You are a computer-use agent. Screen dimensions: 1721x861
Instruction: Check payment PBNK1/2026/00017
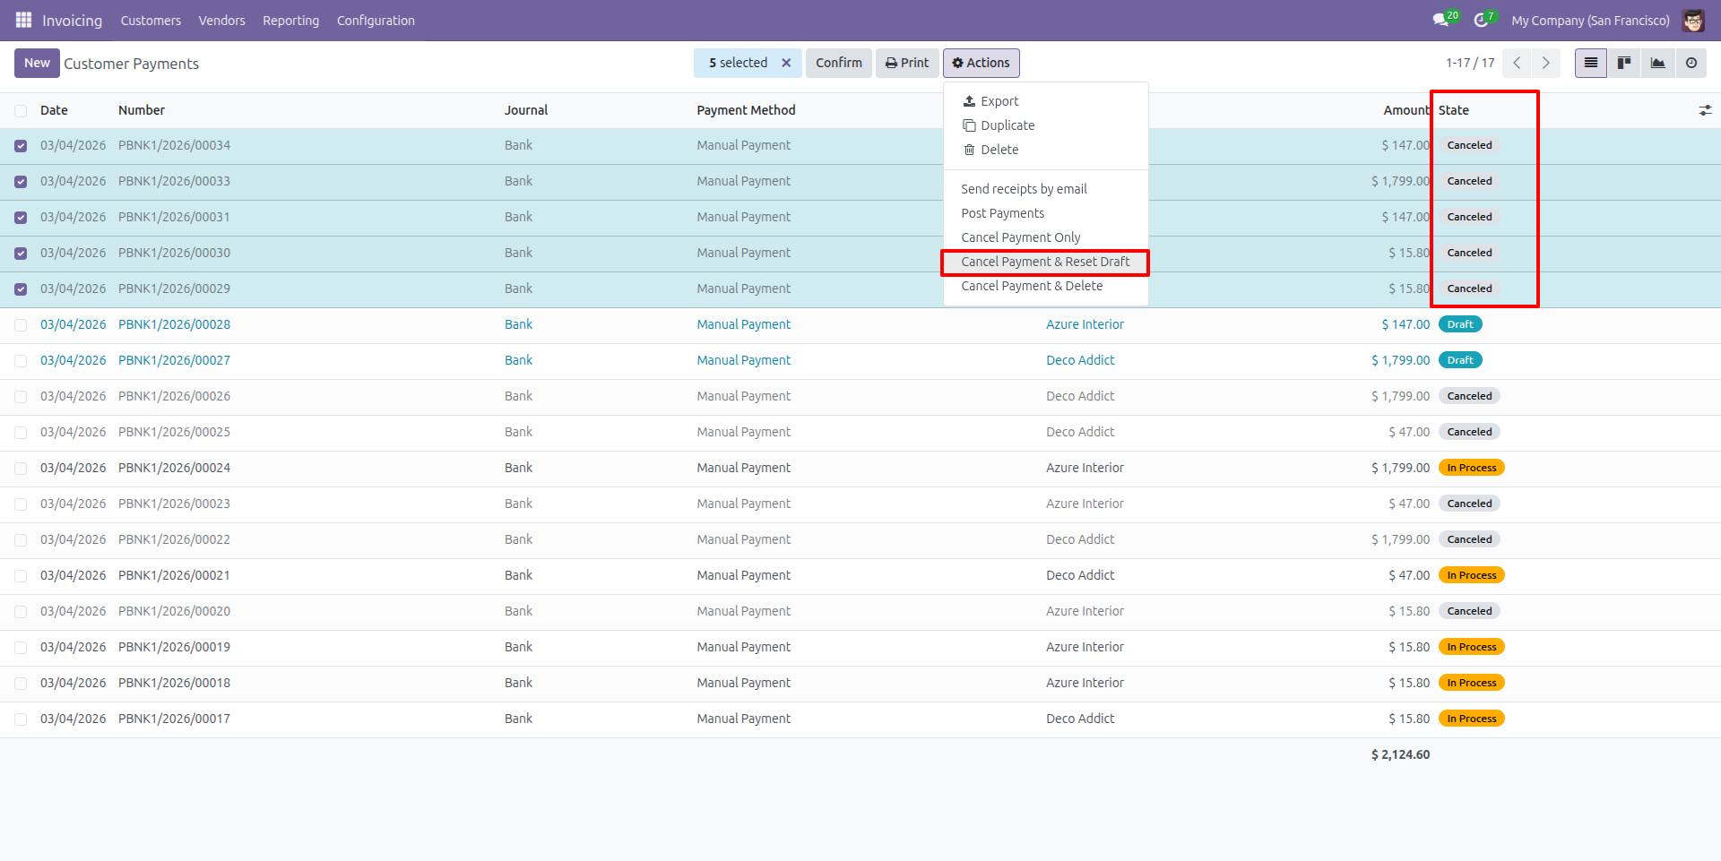(x=21, y=719)
